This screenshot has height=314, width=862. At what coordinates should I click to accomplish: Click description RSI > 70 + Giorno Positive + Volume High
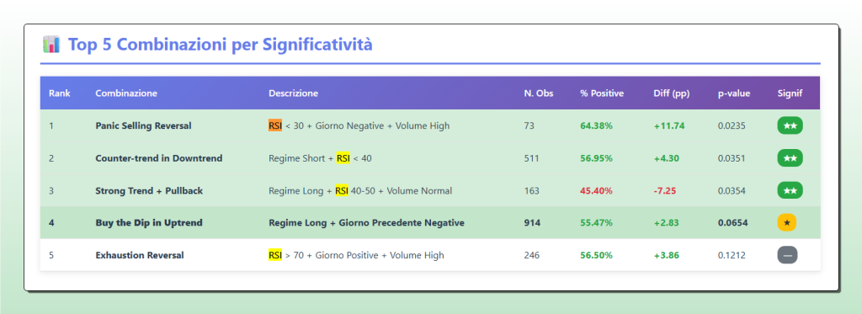(356, 255)
